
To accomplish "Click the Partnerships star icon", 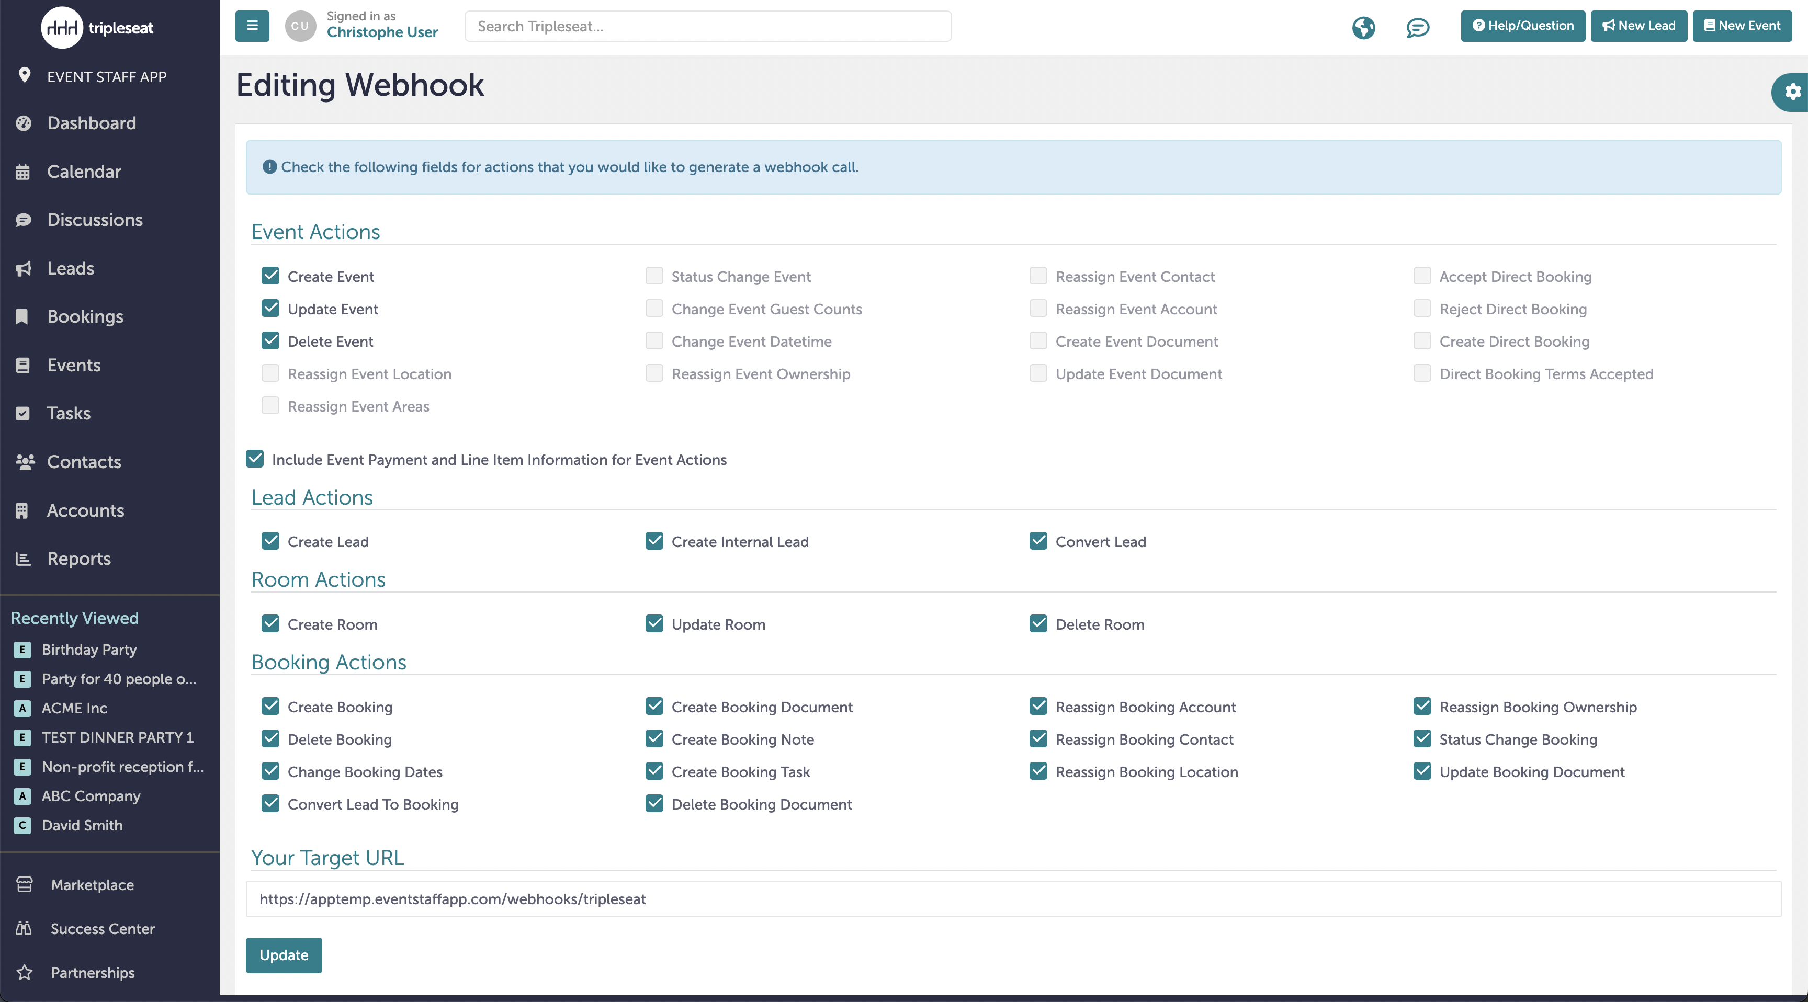I will pos(25,973).
